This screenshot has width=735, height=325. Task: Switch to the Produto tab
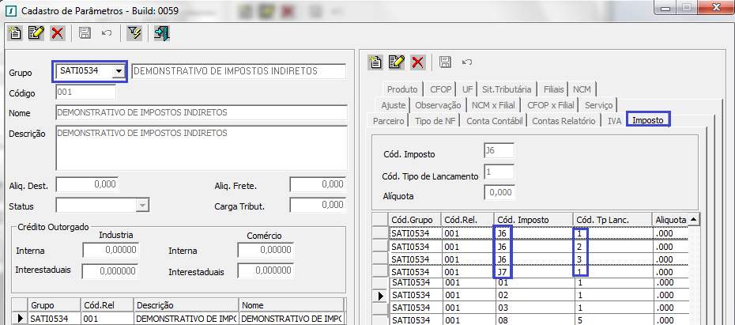coord(402,89)
